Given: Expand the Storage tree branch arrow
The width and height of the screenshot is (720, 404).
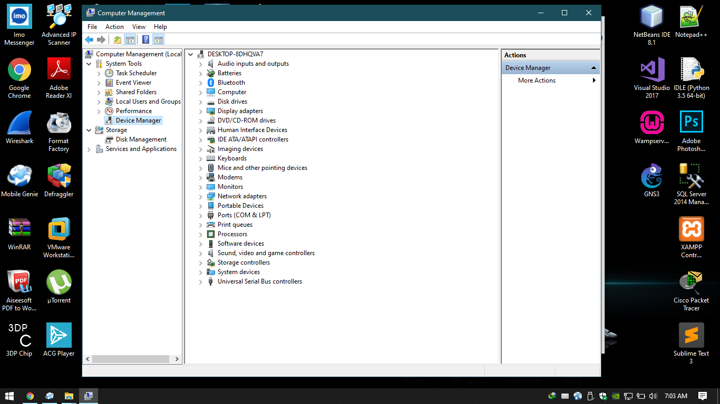Looking at the screenshot, I should click(90, 130).
